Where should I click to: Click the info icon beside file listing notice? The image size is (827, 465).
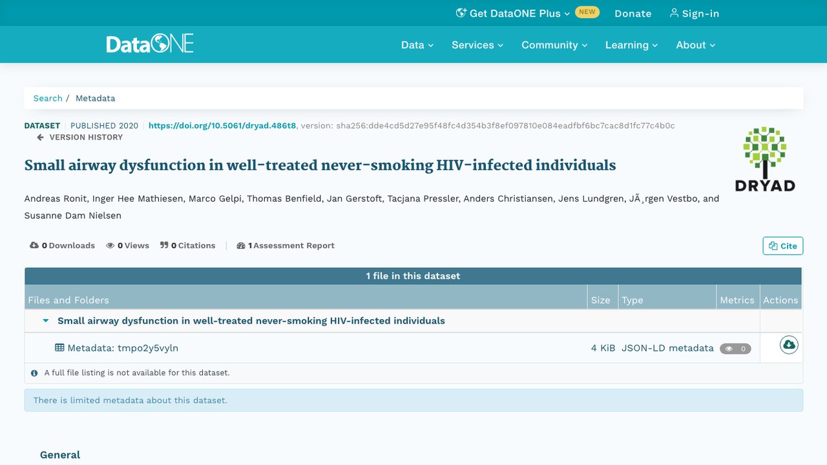34,373
